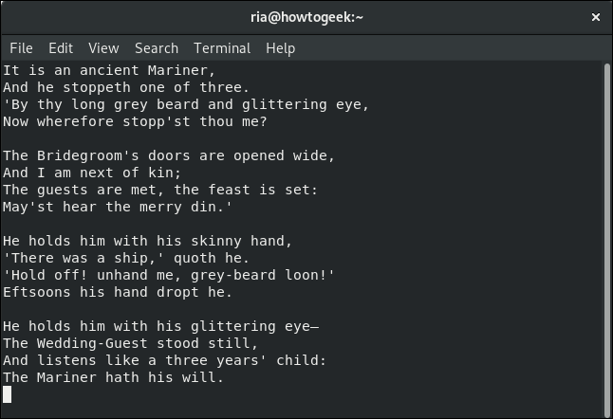613x419 pixels.
Task: Open the File menu
Action: (21, 48)
